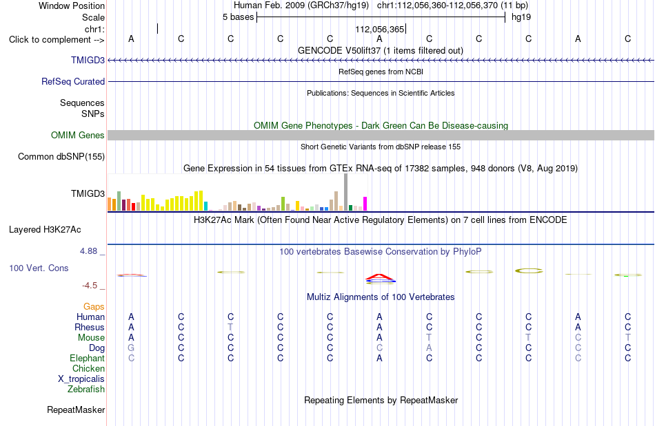Click the RefSeq Curated transcript line
Screen dimensions: 655x426
pyautogui.click(x=381, y=81)
